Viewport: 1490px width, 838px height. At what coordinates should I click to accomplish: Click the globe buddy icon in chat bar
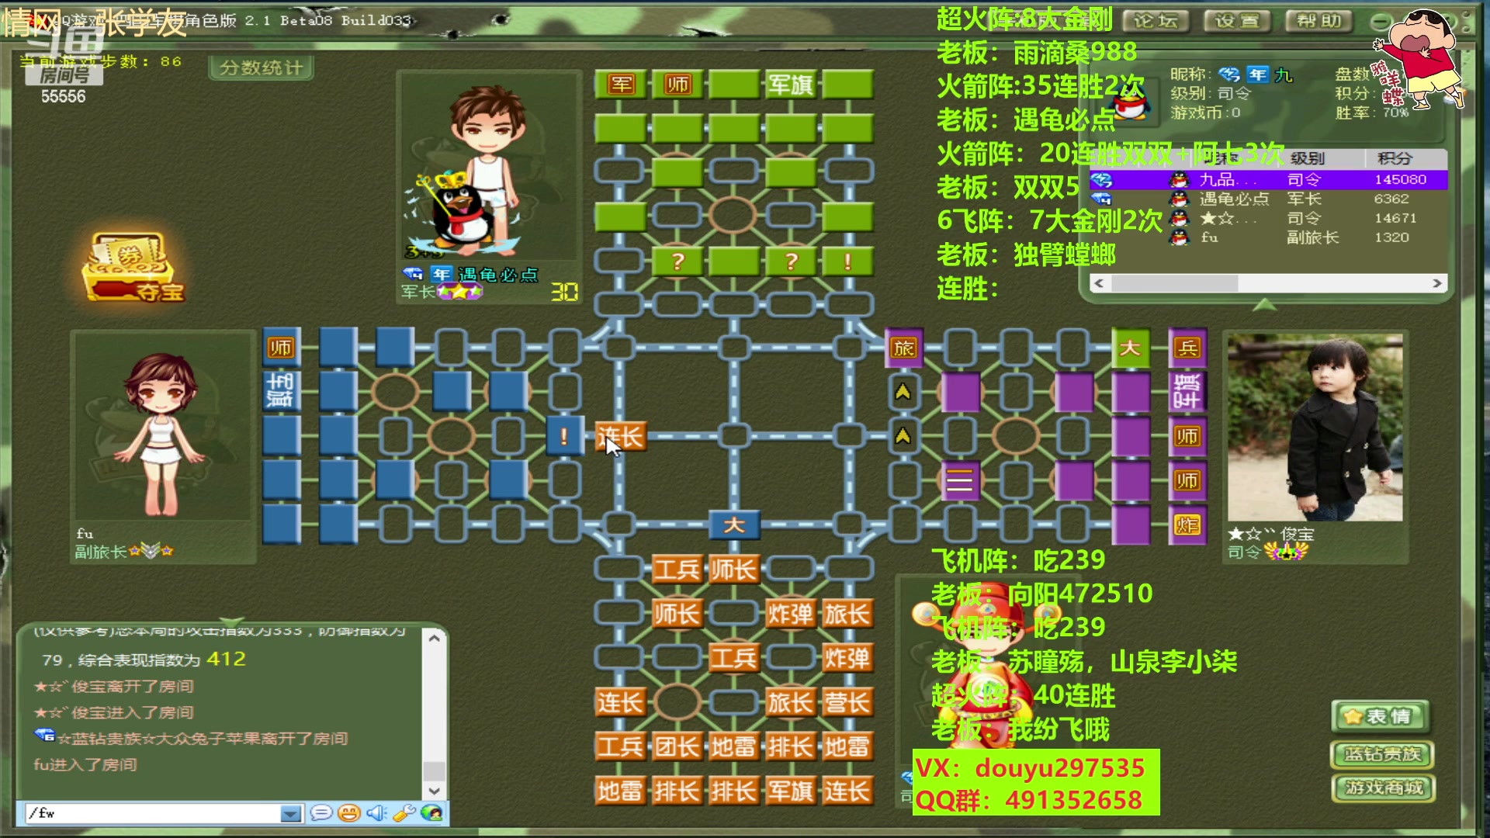tap(431, 812)
